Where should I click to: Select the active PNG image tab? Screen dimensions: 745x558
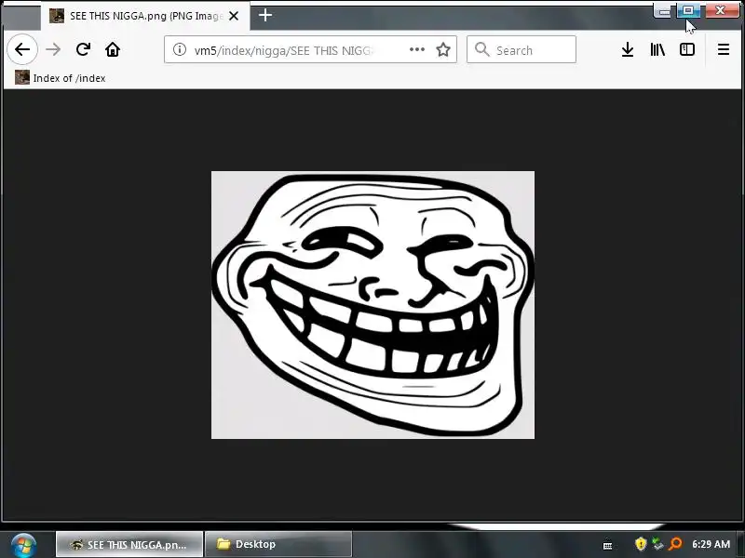click(145, 16)
